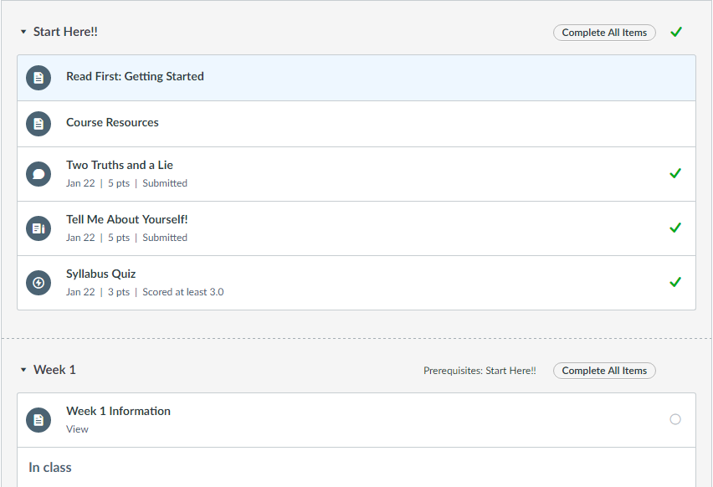Screen dimensions: 713x487
Task: Click the incomplete circle for Week 1 Information
Action: click(x=675, y=419)
